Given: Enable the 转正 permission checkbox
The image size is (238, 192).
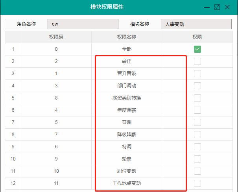Looking at the screenshot, I should point(197,61).
